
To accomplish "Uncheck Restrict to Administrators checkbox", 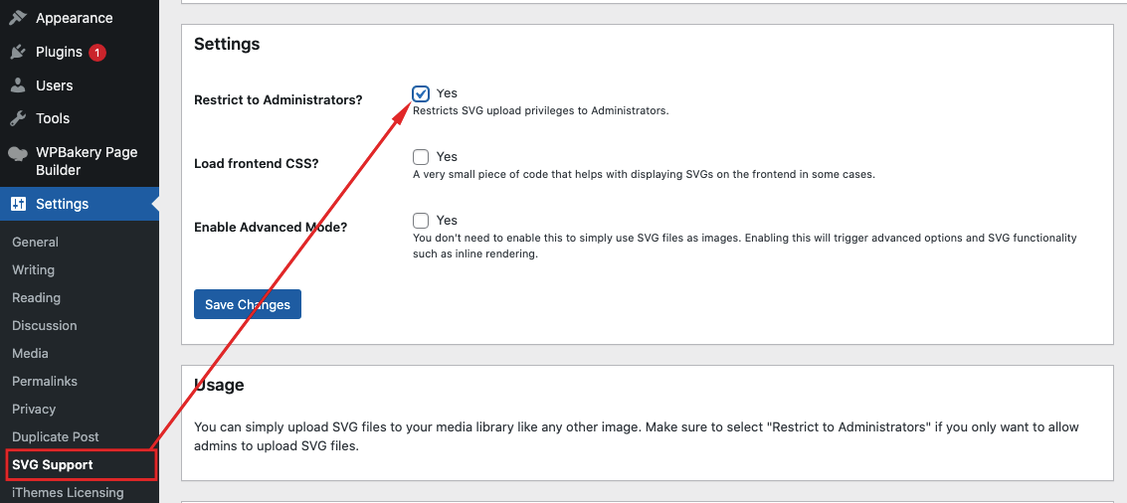I will (421, 93).
